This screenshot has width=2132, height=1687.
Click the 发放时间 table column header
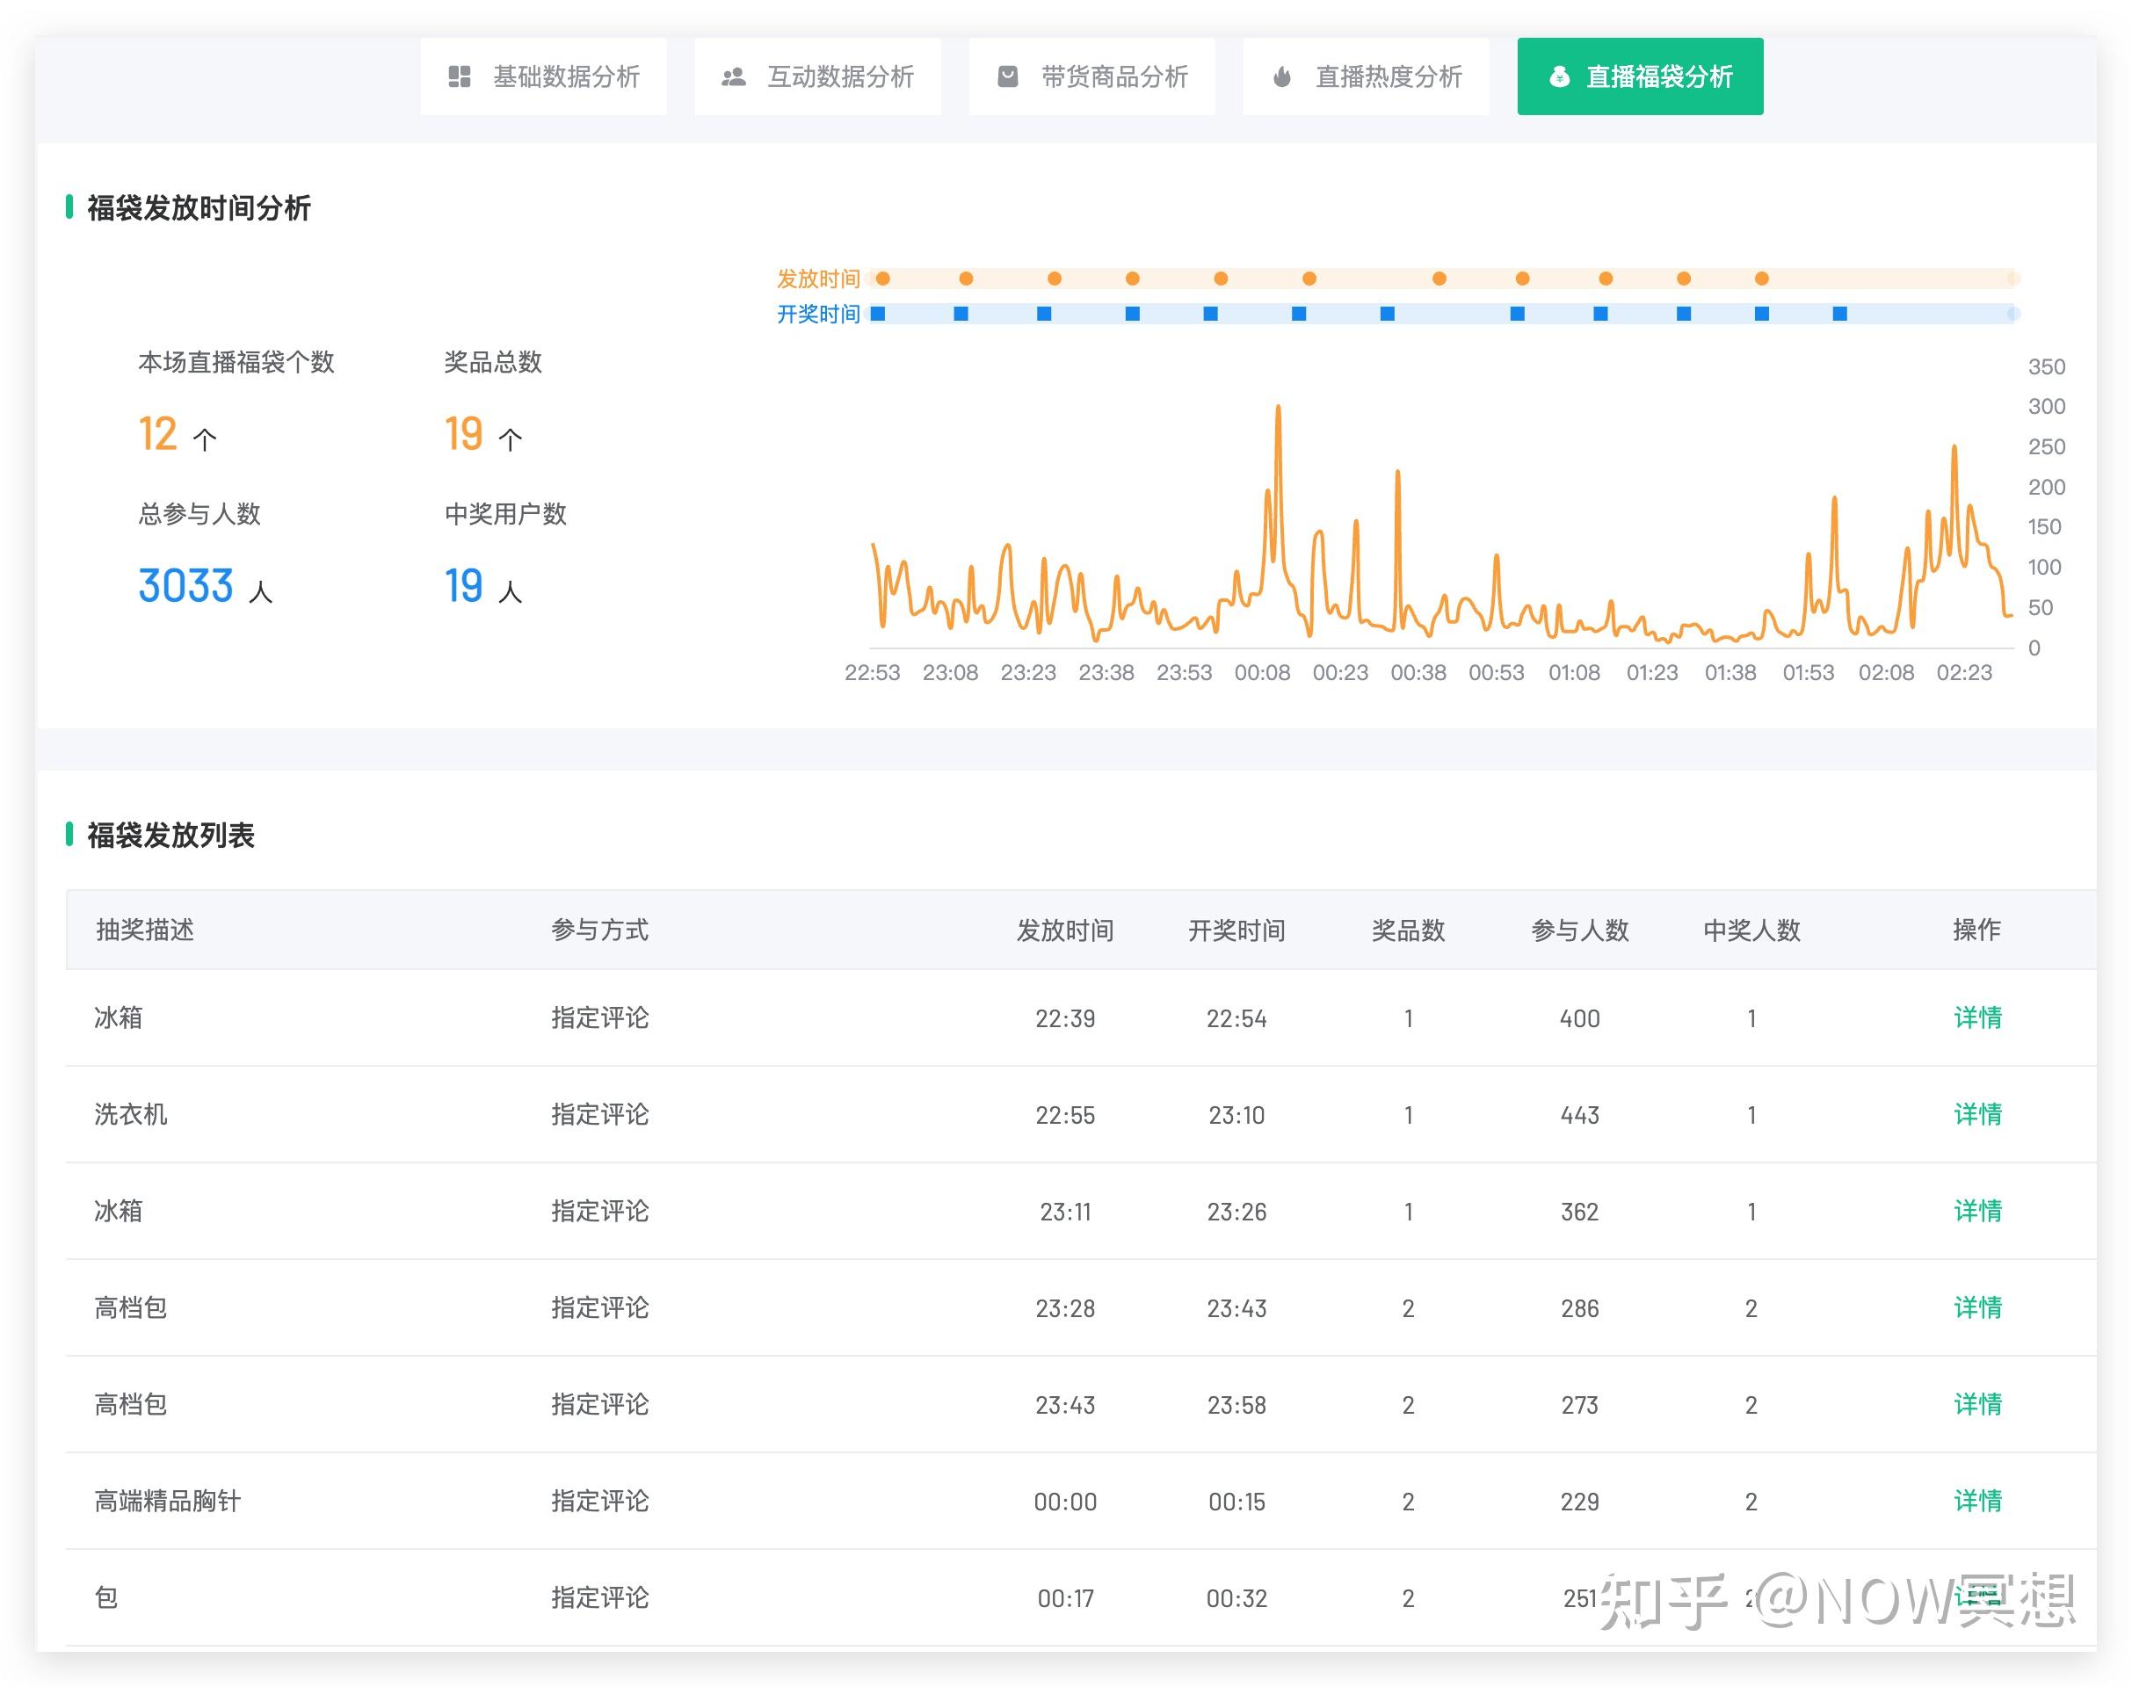pos(1065,930)
